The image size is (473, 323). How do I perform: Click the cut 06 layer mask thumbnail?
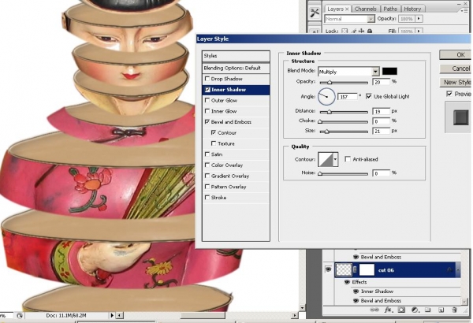pos(367,269)
